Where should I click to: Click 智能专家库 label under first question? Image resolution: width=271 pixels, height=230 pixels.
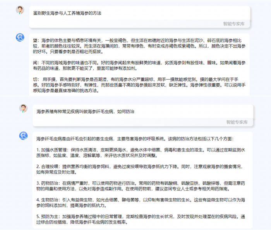(234, 24)
